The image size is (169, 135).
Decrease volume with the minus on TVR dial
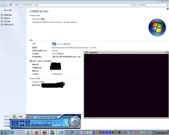point(75,126)
